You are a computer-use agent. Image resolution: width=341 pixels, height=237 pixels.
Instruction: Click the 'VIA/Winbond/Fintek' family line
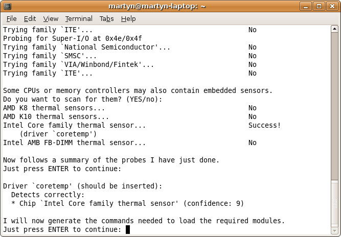79,64
